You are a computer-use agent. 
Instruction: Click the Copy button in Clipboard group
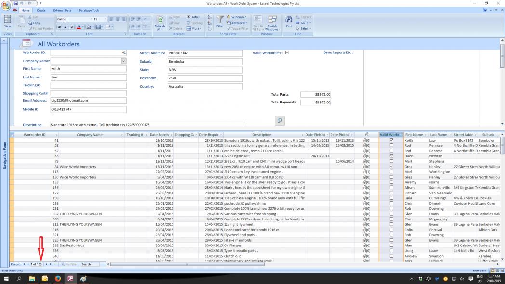coord(33,23)
